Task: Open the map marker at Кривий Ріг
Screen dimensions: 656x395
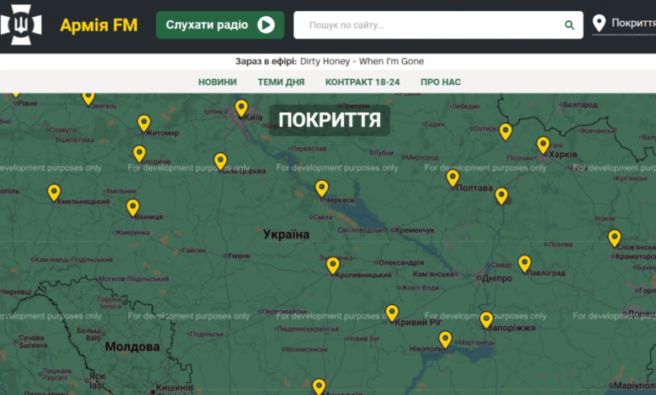Action: pyautogui.click(x=392, y=313)
